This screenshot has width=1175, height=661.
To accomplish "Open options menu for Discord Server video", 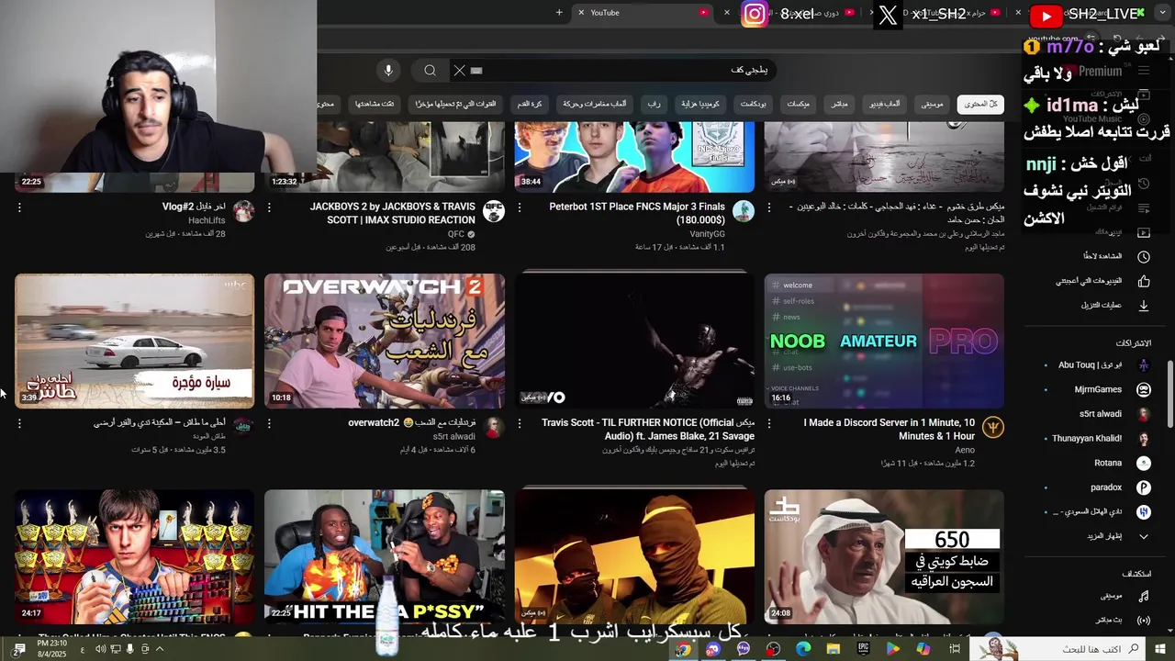I will tap(769, 423).
